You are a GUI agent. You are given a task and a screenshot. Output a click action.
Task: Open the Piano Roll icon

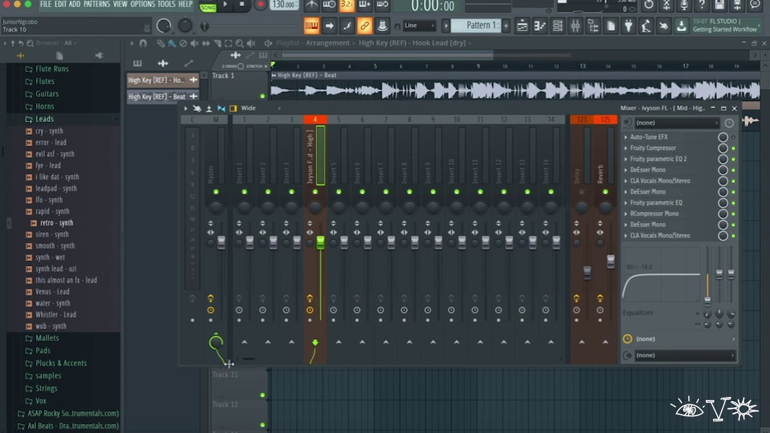[x=540, y=26]
